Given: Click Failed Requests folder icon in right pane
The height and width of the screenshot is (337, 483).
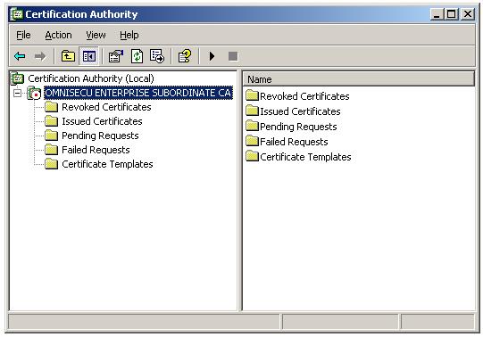Looking at the screenshot, I should pyautogui.click(x=252, y=141).
